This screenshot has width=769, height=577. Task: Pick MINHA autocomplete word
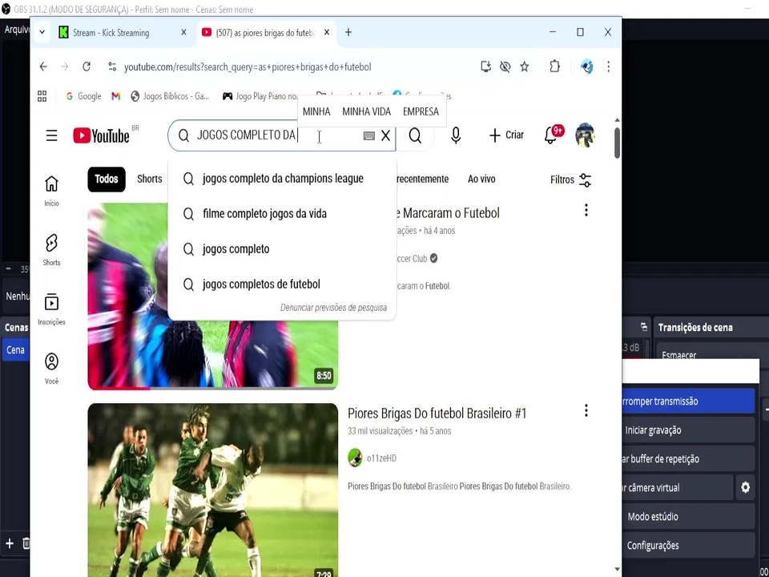coord(316,111)
